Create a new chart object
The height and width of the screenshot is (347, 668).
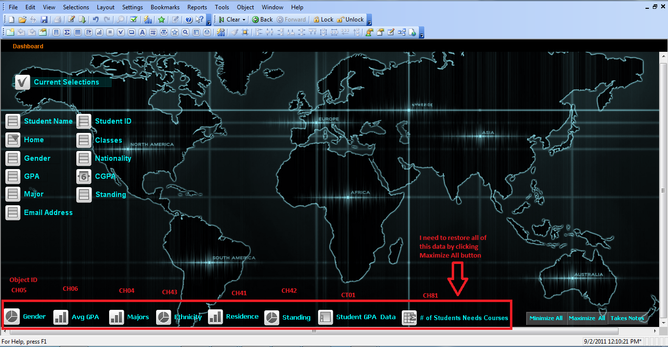[99, 32]
